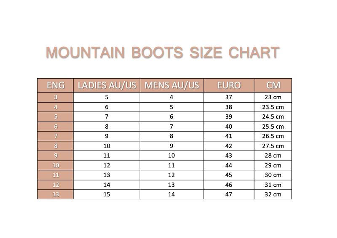
Task: Click the LADIES AU/US column header
Action: [107, 85]
